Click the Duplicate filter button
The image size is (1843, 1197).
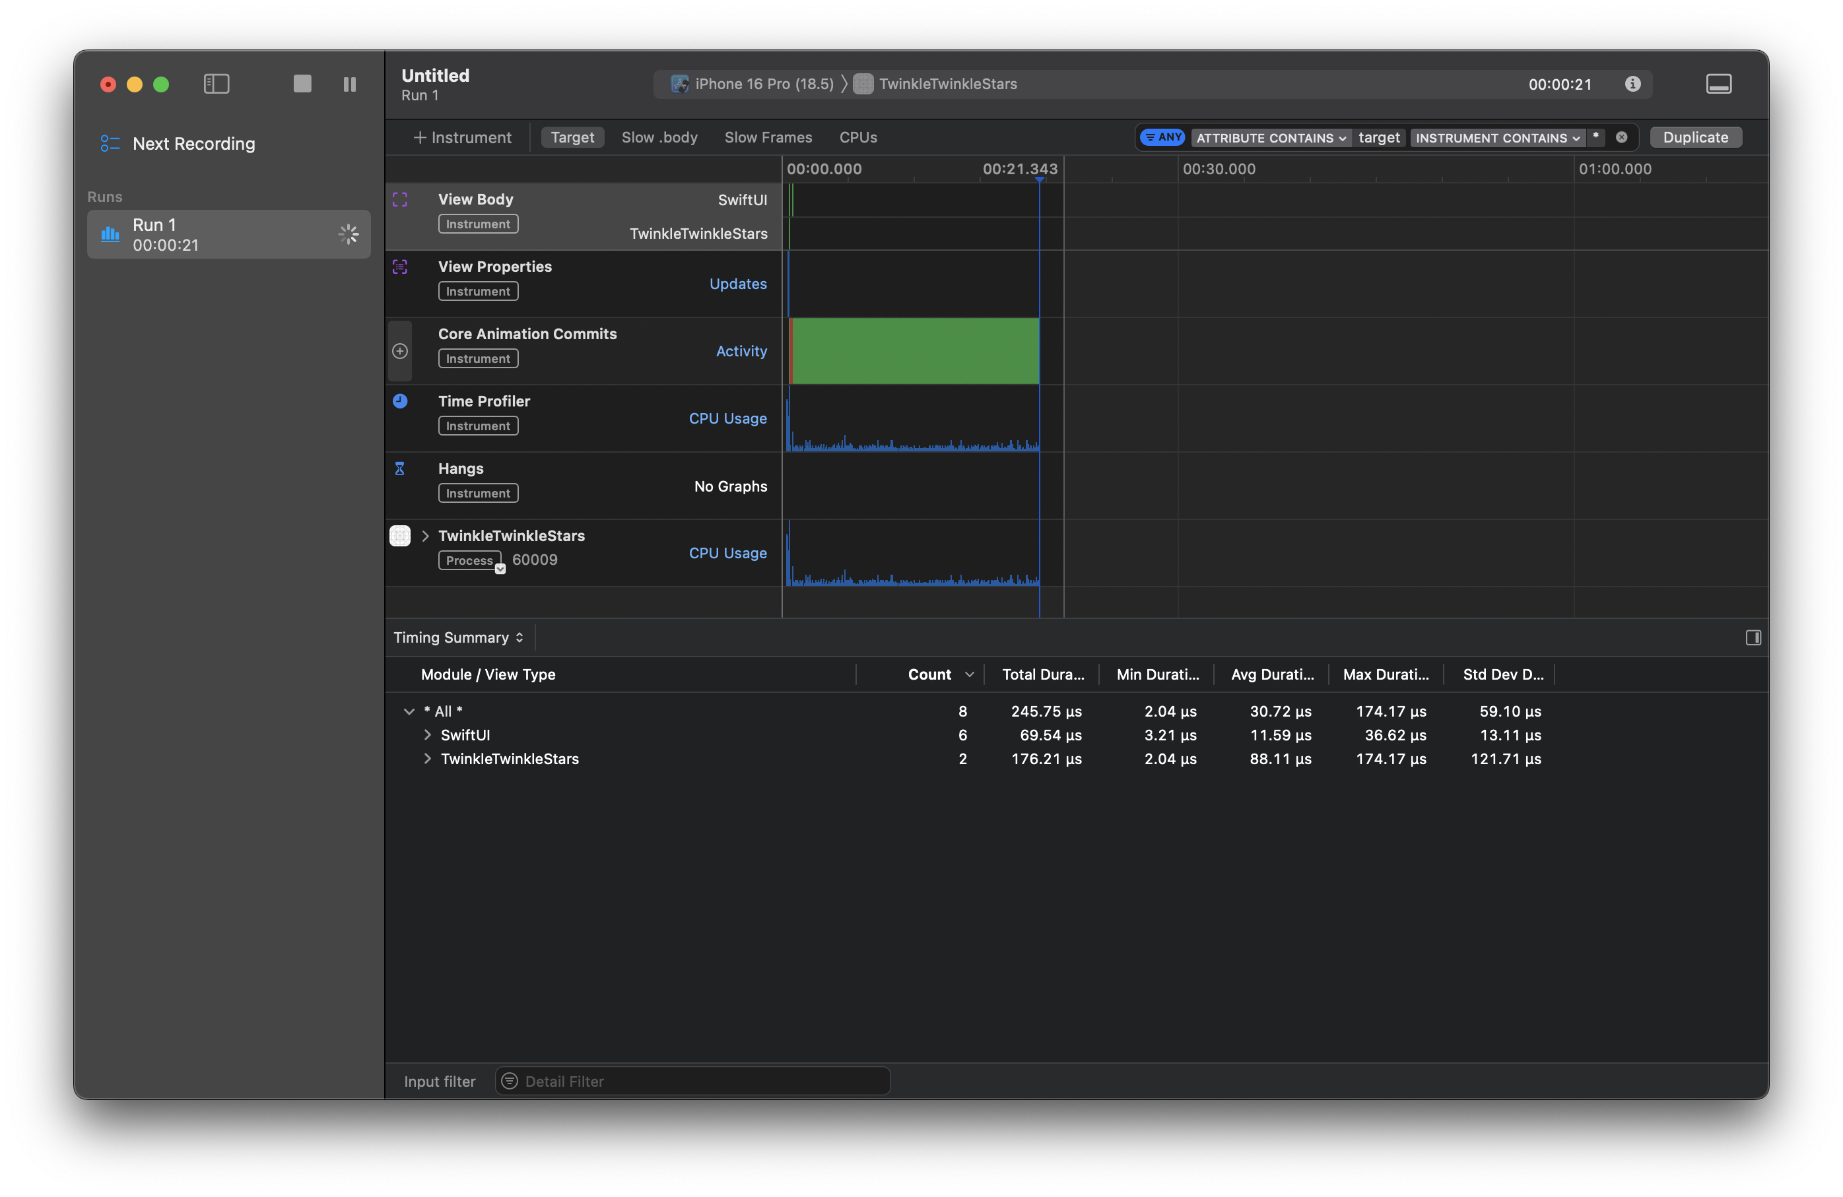(x=1695, y=137)
